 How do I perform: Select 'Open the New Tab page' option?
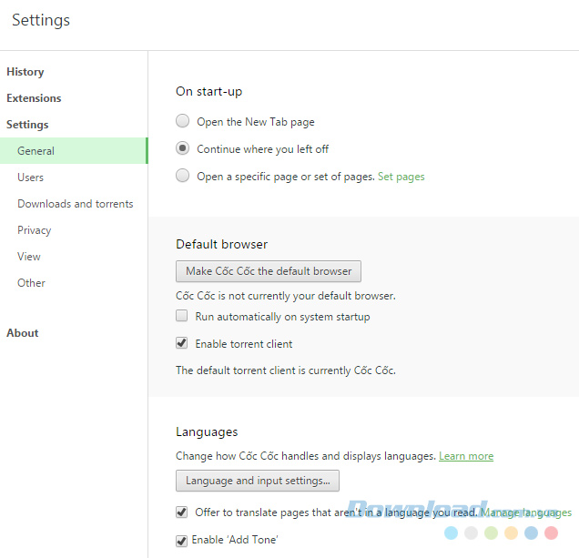tap(183, 121)
